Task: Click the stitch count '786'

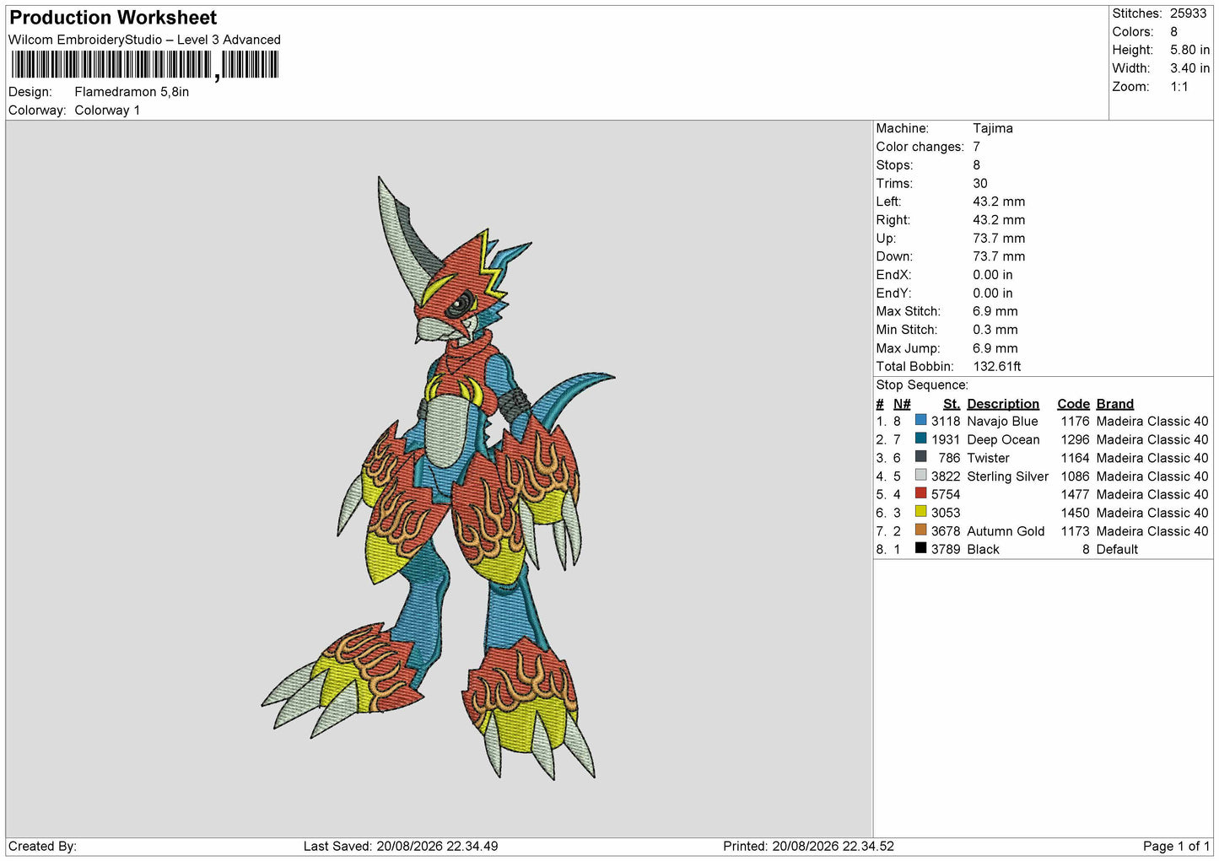Action: click(950, 458)
